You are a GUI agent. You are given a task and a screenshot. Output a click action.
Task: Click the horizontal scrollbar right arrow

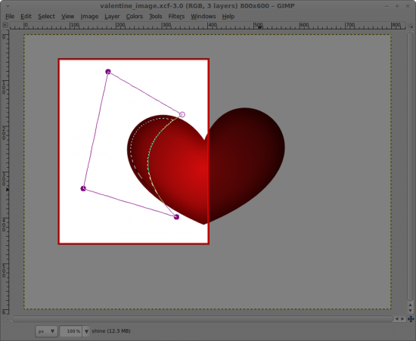tap(402, 319)
